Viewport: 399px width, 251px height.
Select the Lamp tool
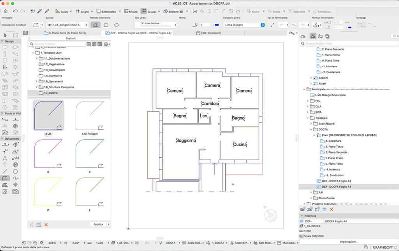(16, 67)
